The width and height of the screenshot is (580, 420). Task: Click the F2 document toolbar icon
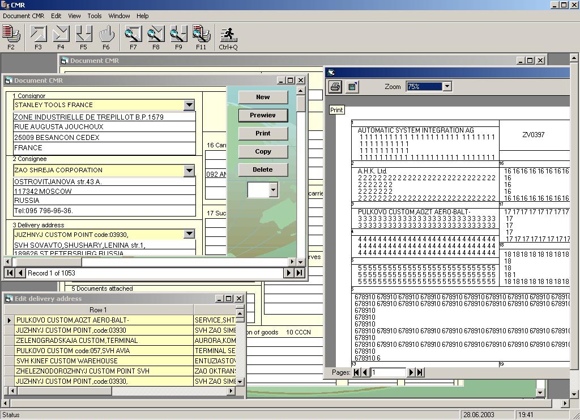coord(11,34)
